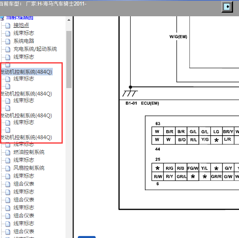Click pin number 63 label
Image resolution: width=239 pixels, height=238 pixels.
coord(158,123)
